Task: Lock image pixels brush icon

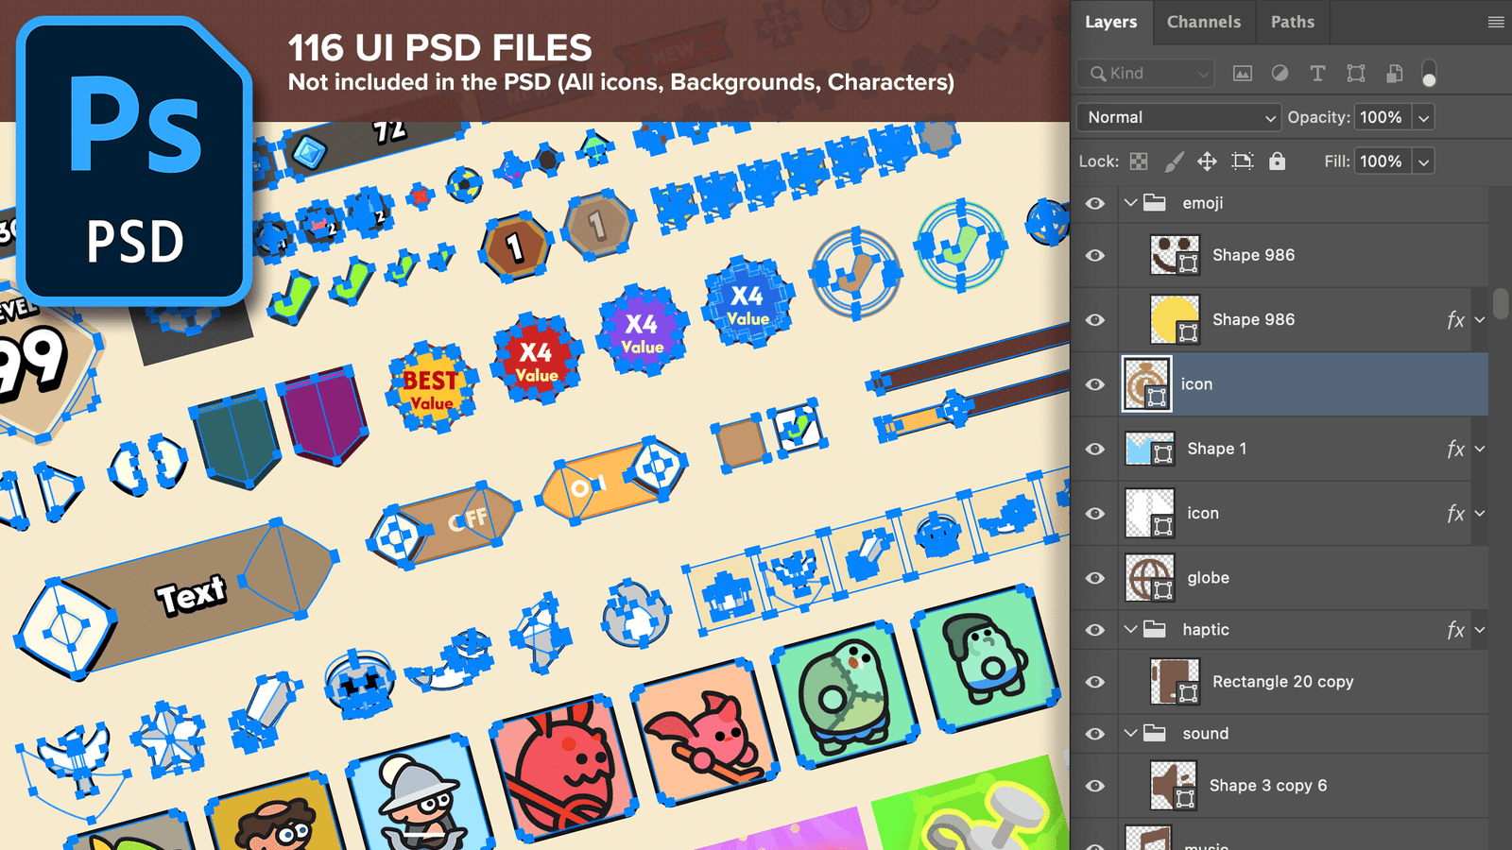Action: point(1174,161)
